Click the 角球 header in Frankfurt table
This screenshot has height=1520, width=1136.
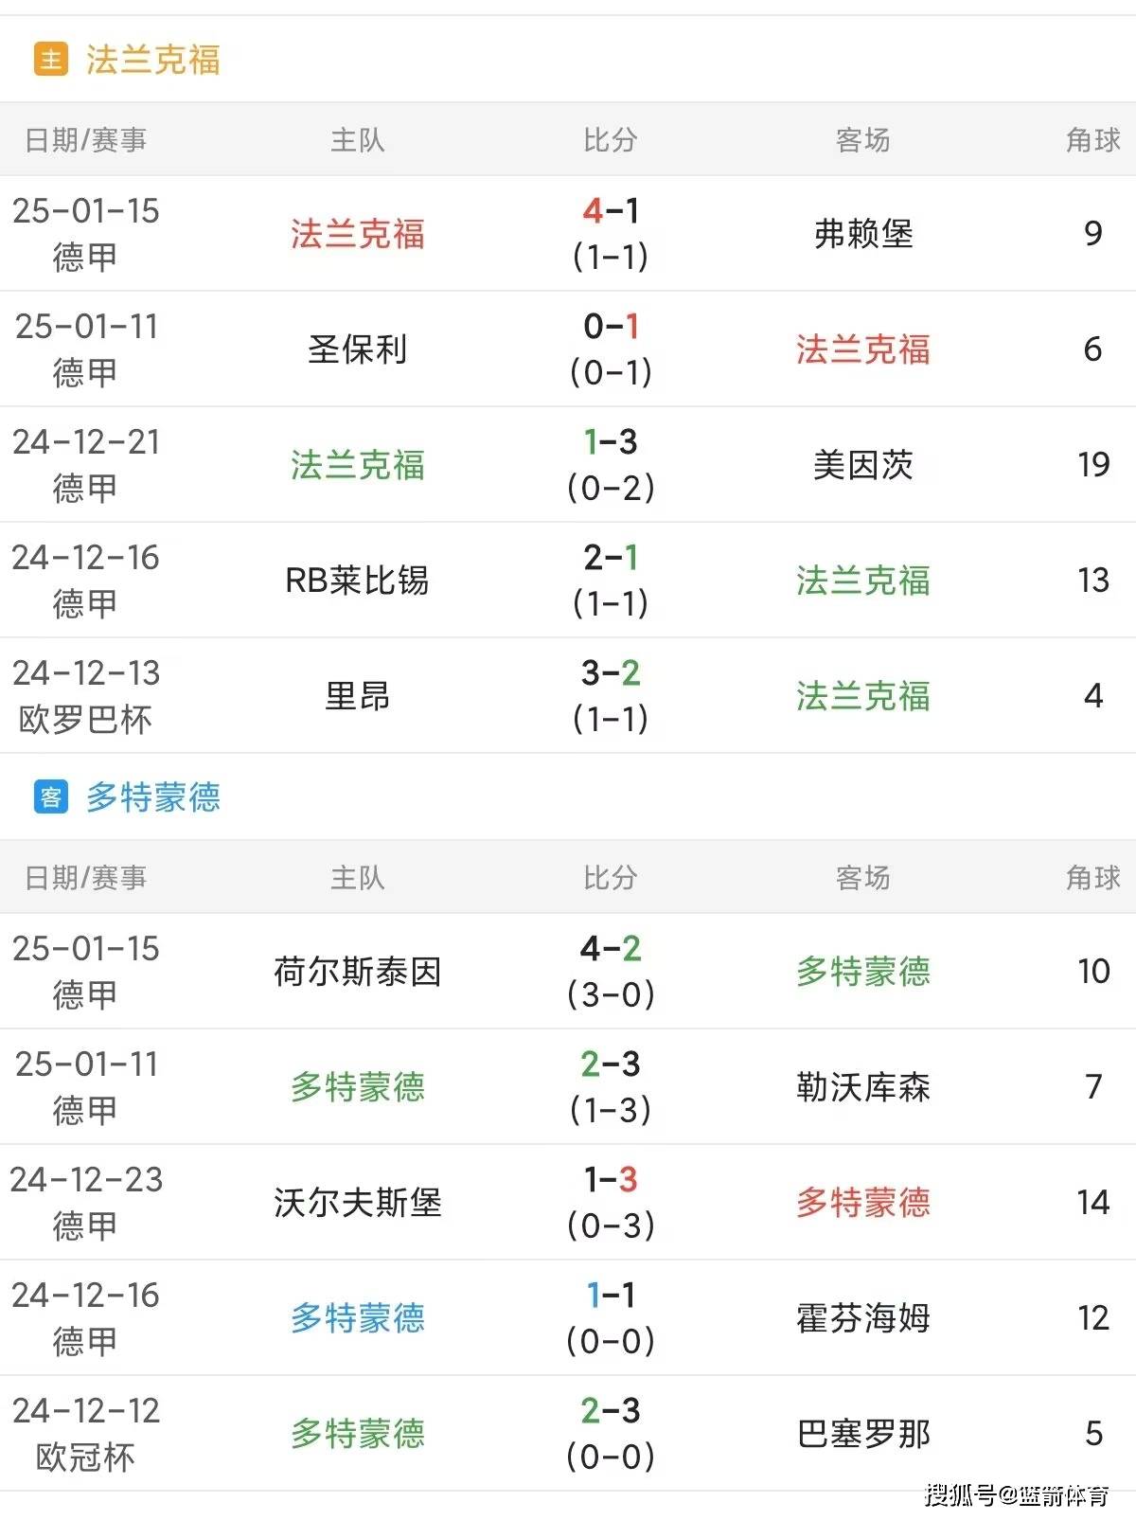point(1092,140)
